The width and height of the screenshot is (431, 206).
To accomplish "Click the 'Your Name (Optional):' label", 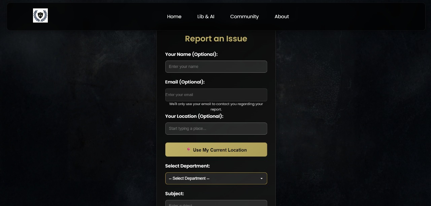I will point(191,54).
